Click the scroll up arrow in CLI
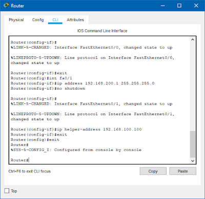Image resolution: width=205 pixels, height=199 pixels. [x=193, y=39]
